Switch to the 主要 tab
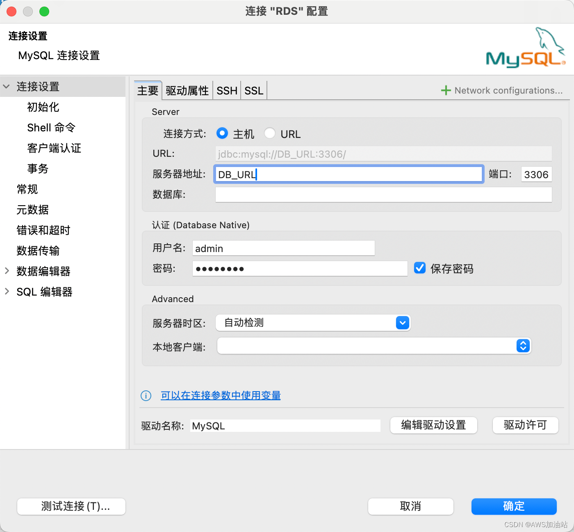 [148, 90]
